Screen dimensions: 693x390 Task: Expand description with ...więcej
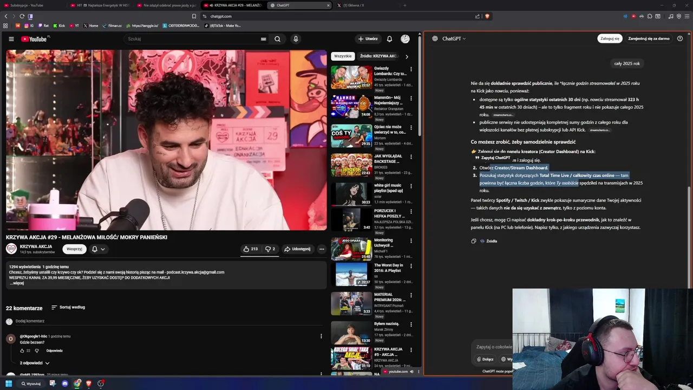pos(17,283)
